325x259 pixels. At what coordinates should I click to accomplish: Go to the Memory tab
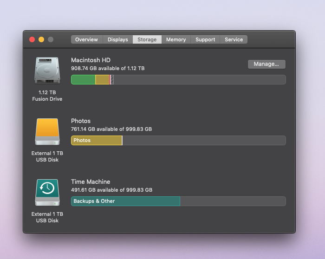pyautogui.click(x=176, y=39)
